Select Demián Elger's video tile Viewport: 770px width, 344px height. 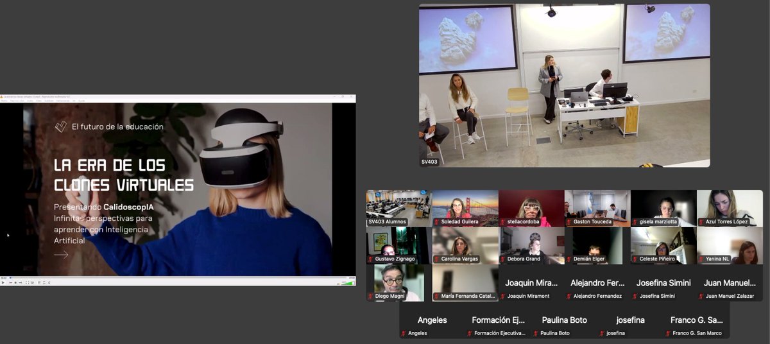597,246
